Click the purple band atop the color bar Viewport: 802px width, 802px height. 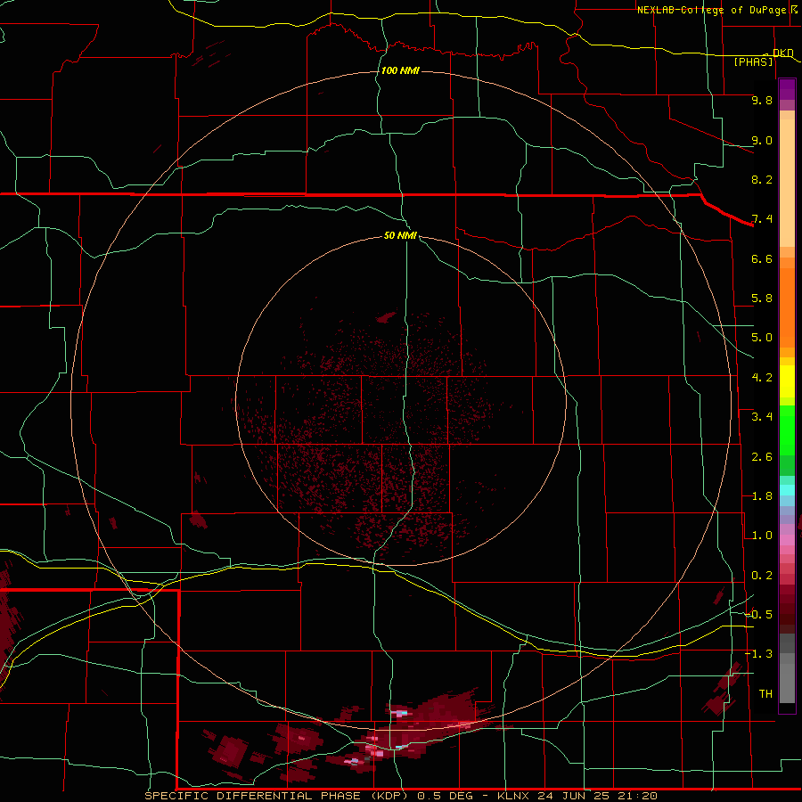click(787, 89)
